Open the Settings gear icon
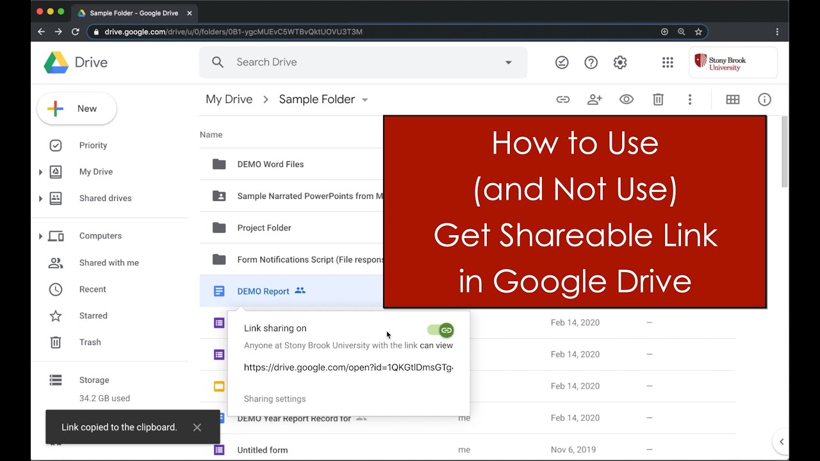Screen dimensions: 820x461 (619, 62)
